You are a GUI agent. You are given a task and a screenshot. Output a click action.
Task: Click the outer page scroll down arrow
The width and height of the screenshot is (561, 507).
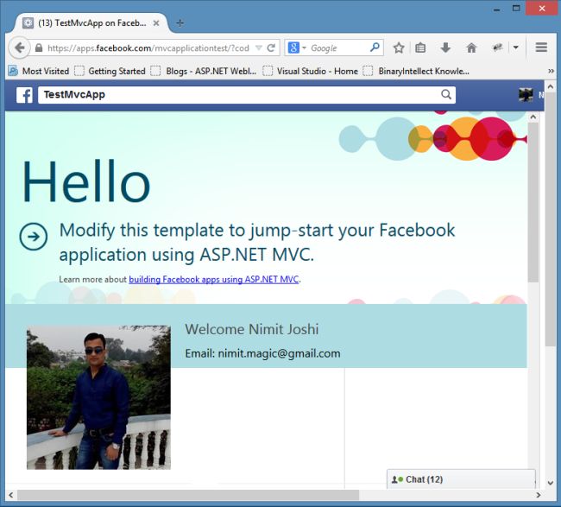point(551,483)
